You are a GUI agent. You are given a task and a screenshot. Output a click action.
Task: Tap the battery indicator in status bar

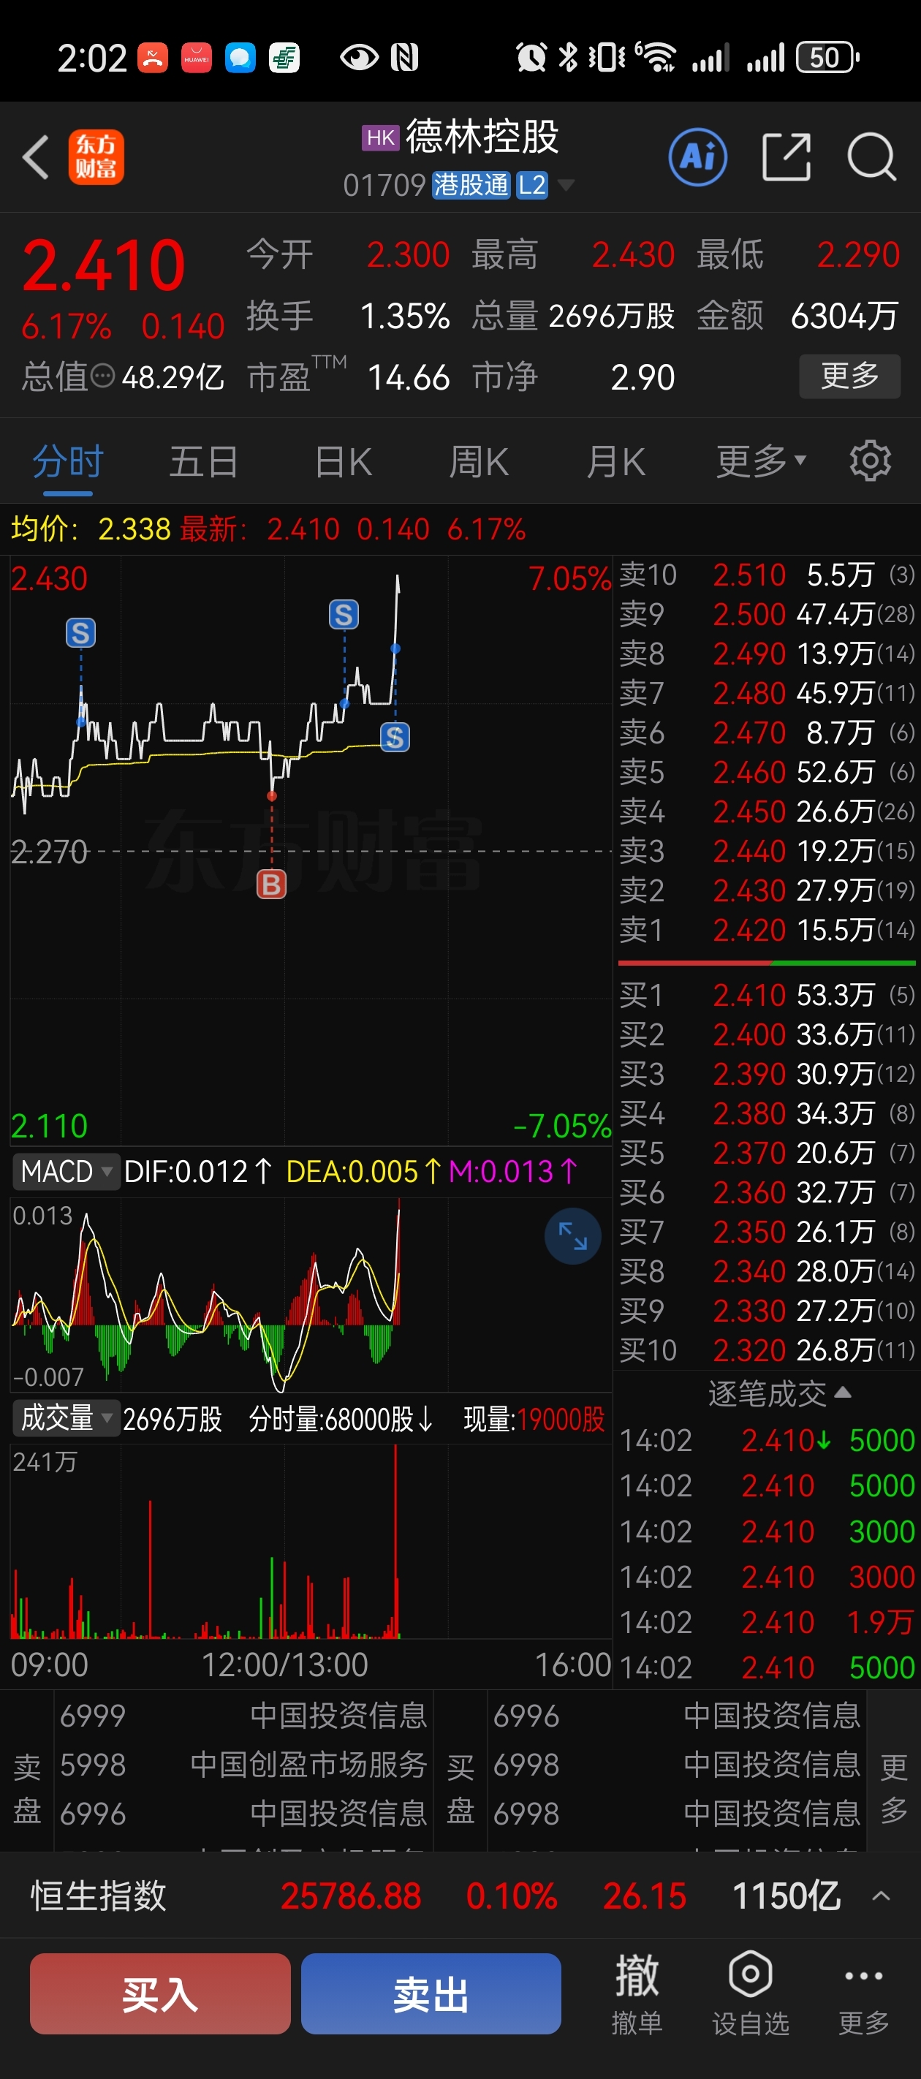click(827, 57)
